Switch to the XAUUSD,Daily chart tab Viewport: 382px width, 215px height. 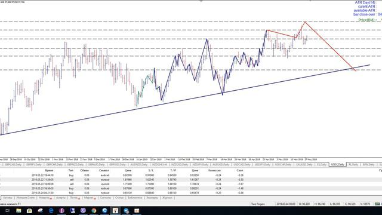[304, 165]
